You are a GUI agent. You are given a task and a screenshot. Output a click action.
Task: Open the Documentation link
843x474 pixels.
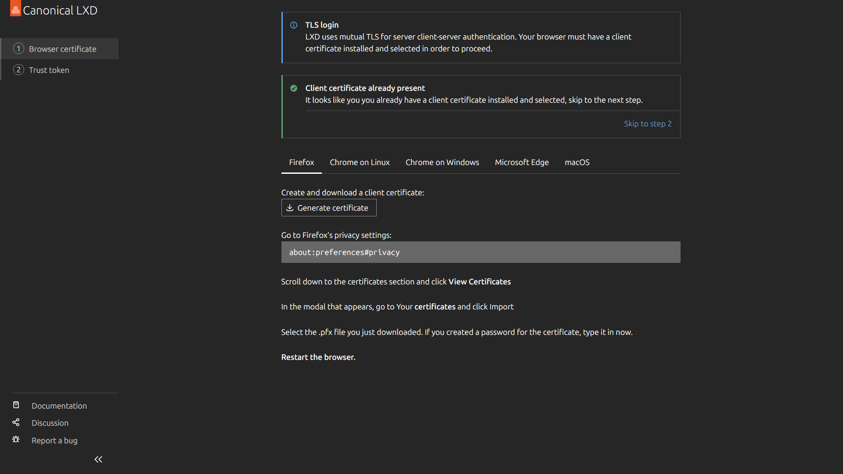point(59,406)
